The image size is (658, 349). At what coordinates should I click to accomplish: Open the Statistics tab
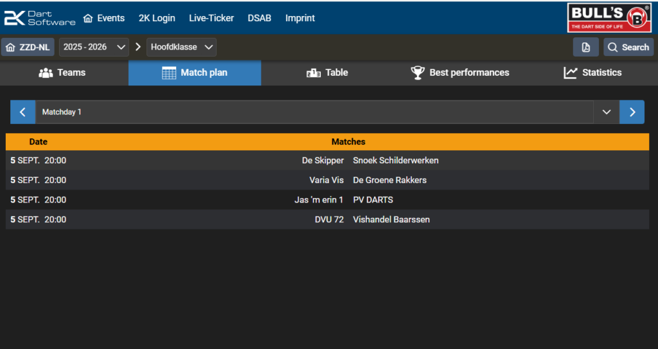pos(592,73)
